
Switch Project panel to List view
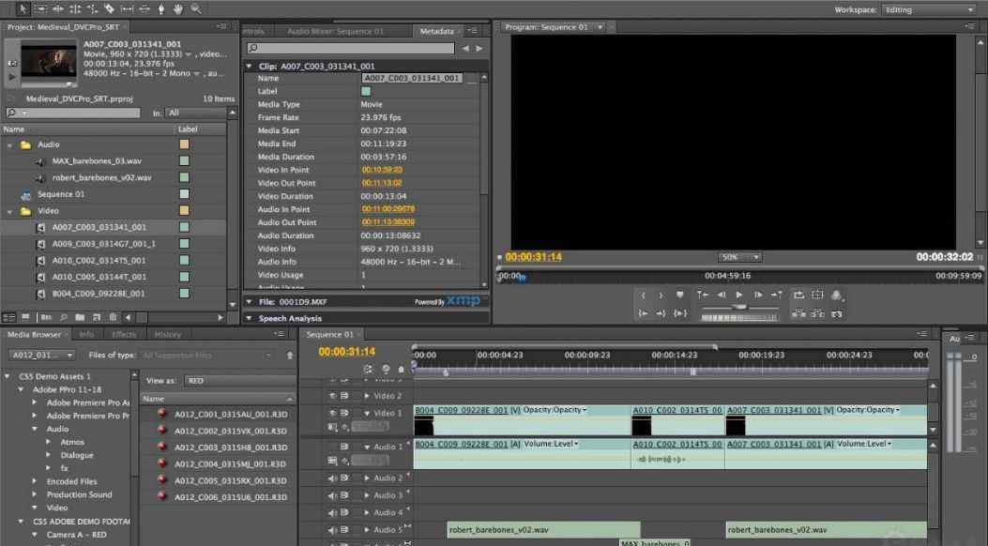pos(8,317)
